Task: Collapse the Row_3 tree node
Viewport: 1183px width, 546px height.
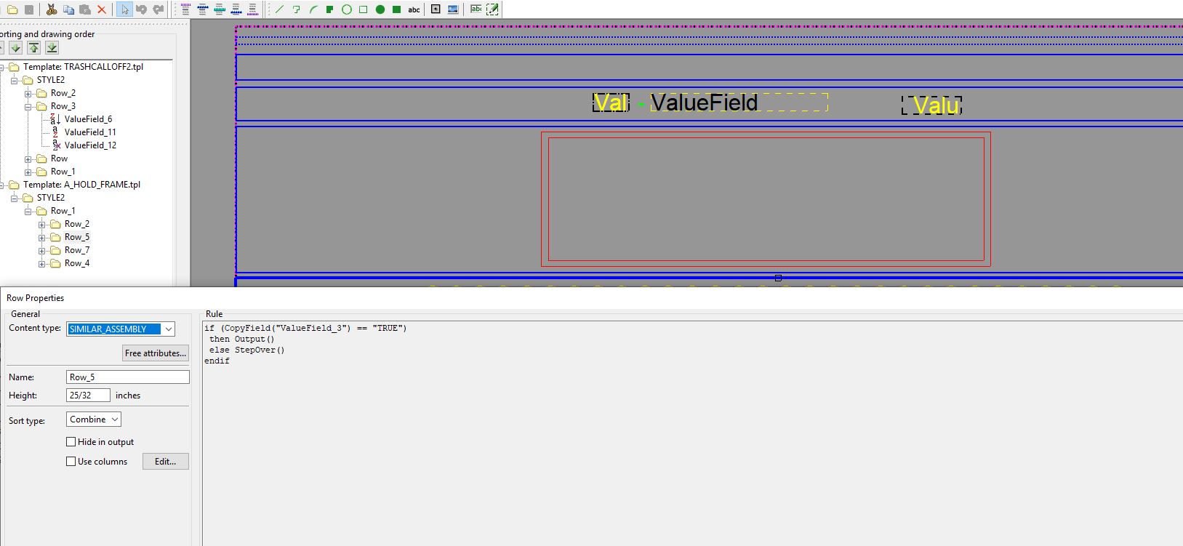Action: coord(28,107)
